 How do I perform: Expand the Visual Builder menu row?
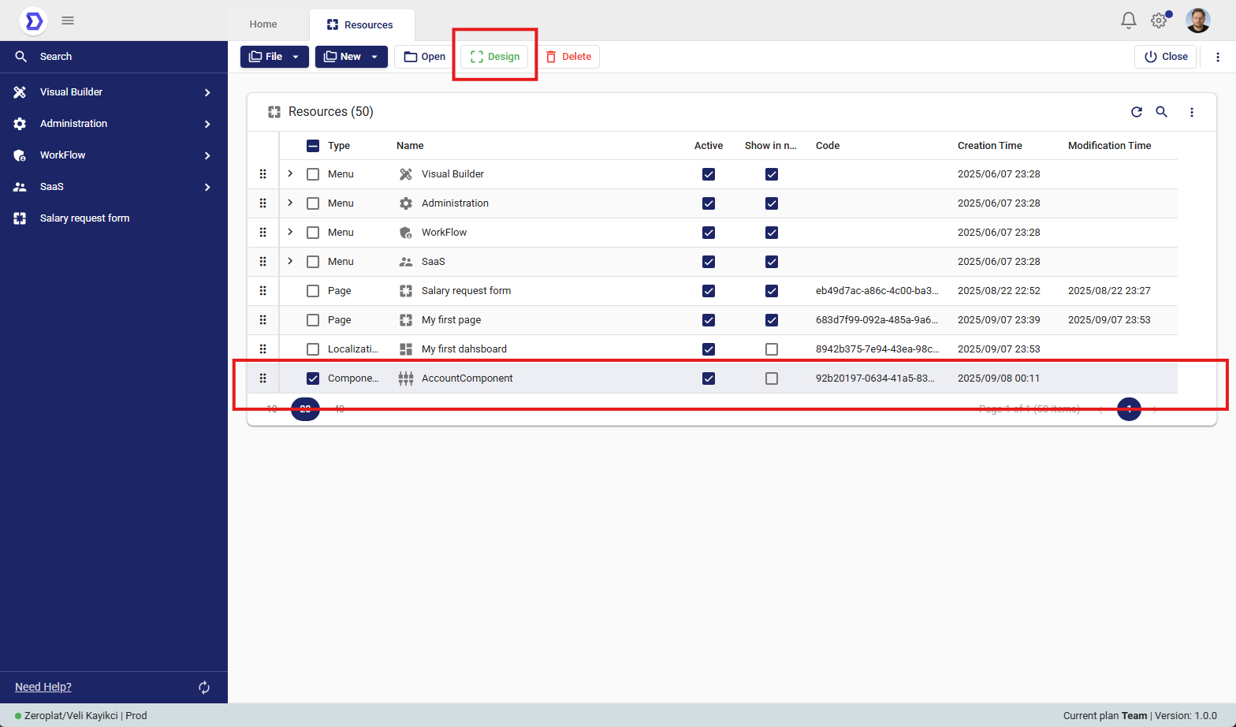click(290, 174)
